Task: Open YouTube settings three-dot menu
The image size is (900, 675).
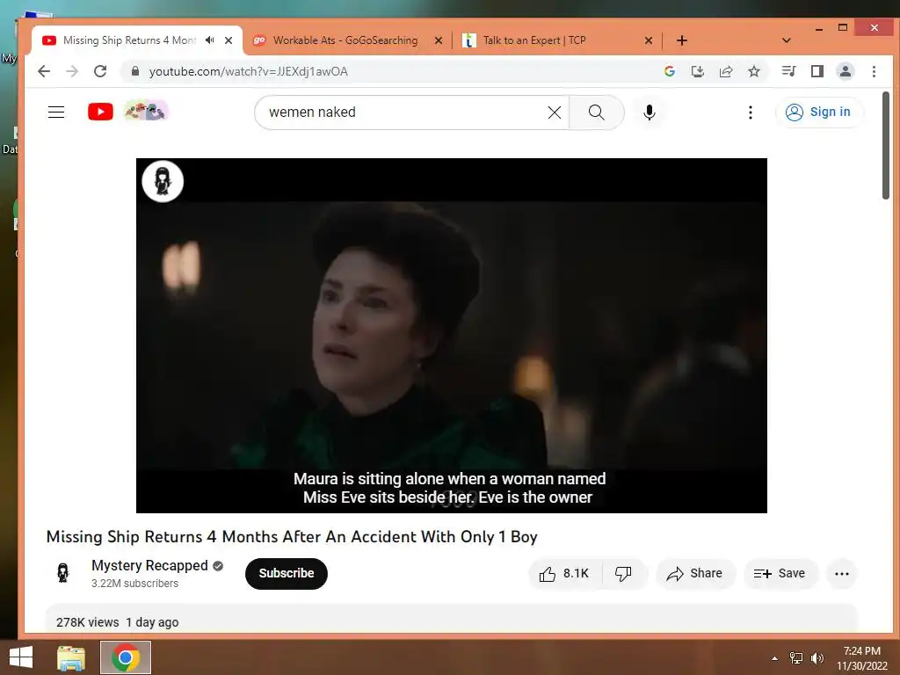Action: coord(751,112)
